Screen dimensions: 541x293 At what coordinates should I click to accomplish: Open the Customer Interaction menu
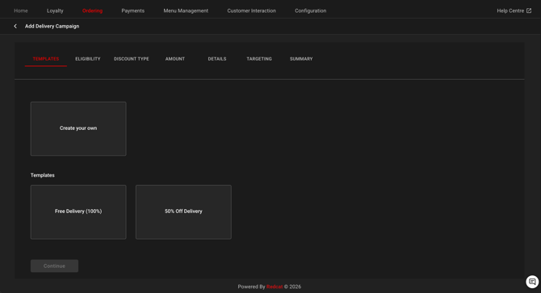pos(251,10)
